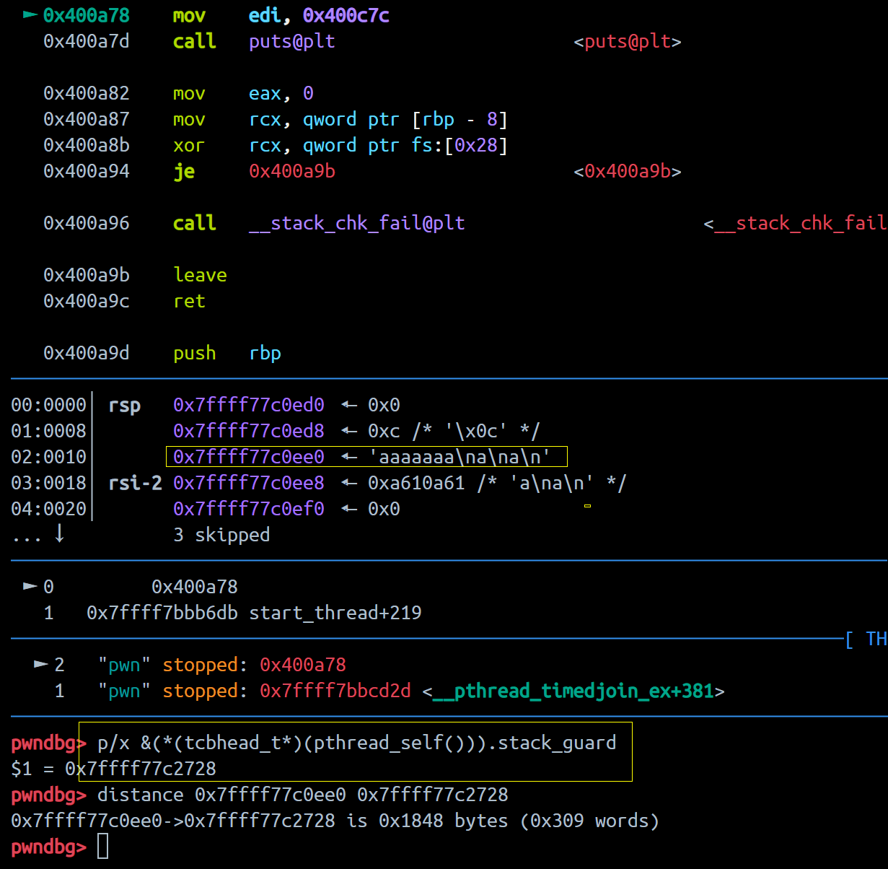Expand the down arrow next to '3 skipped'
The height and width of the screenshot is (869, 888).
60,534
